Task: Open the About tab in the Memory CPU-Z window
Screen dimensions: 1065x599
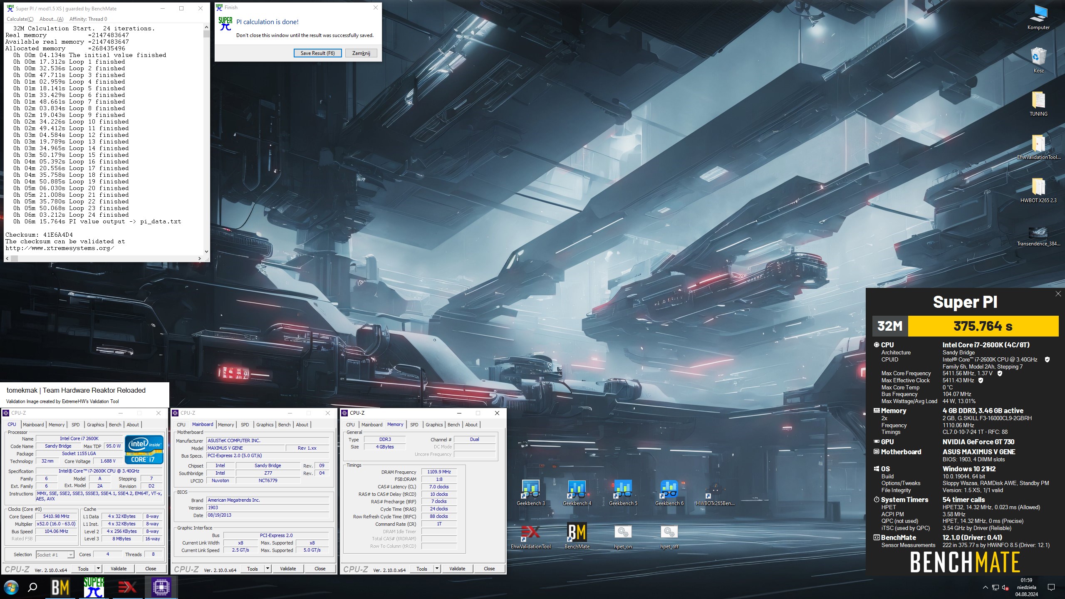Action: tap(471, 424)
